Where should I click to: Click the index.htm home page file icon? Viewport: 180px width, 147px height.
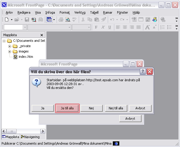click(x=15, y=57)
